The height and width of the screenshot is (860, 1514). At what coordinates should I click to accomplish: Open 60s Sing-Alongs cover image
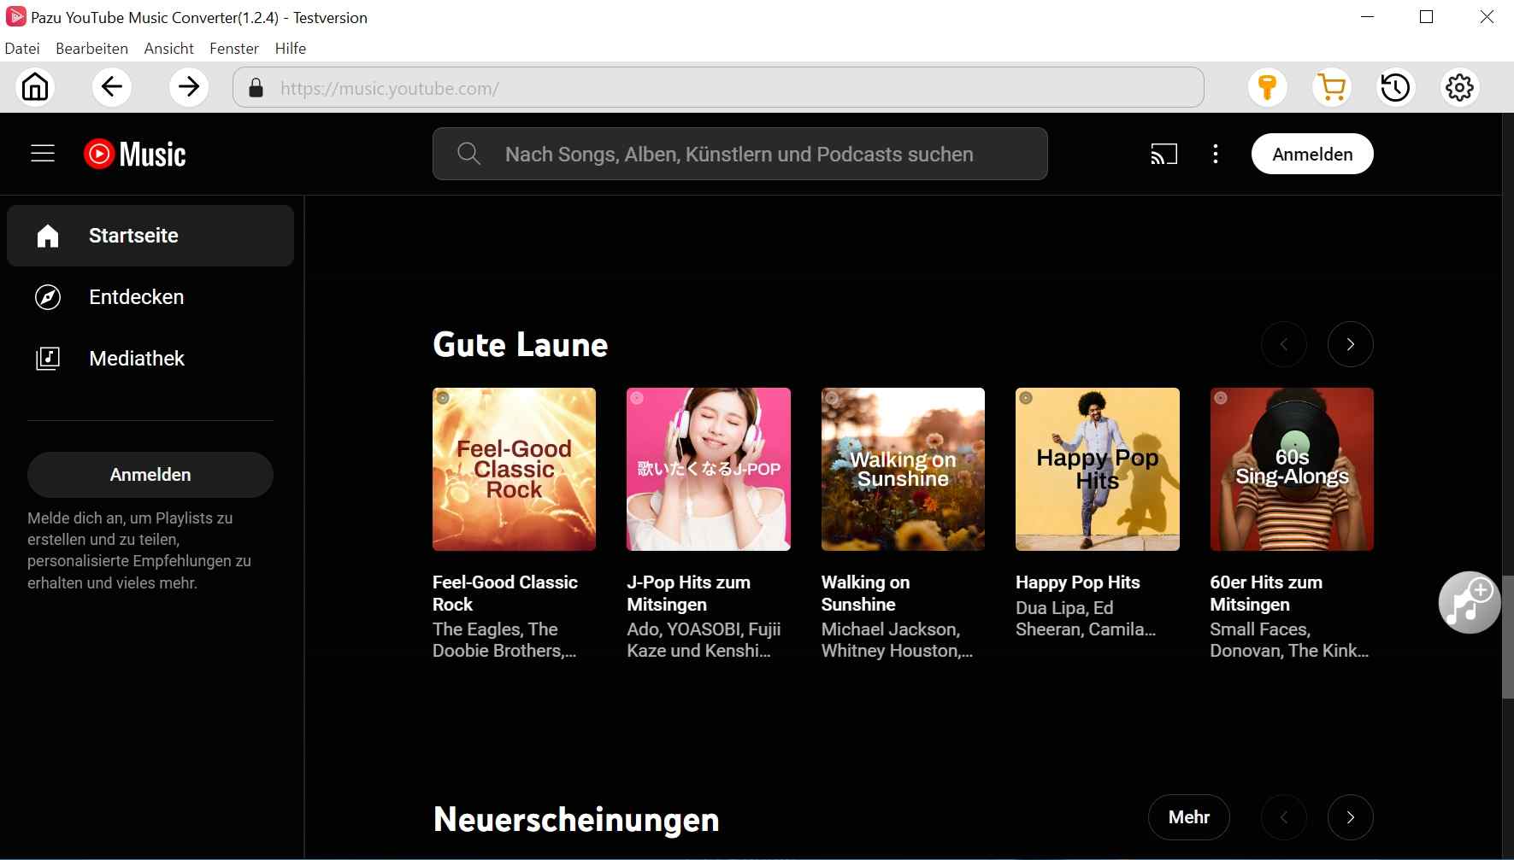pos(1292,469)
